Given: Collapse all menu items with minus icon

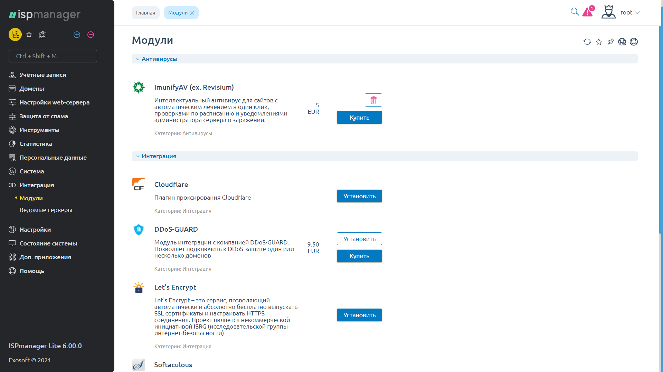Looking at the screenshot, I should (x=91, y=34).
